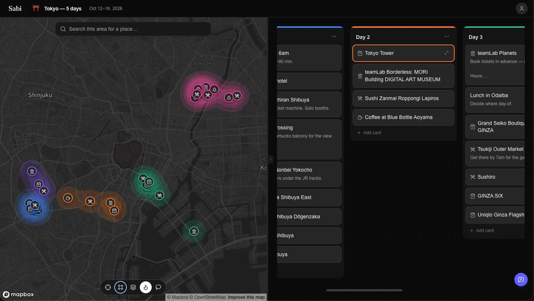This screenshot has height=301, width=534.
Task: Click the bag icon on Uniqlo Ginza card
Action: [472, 215]
